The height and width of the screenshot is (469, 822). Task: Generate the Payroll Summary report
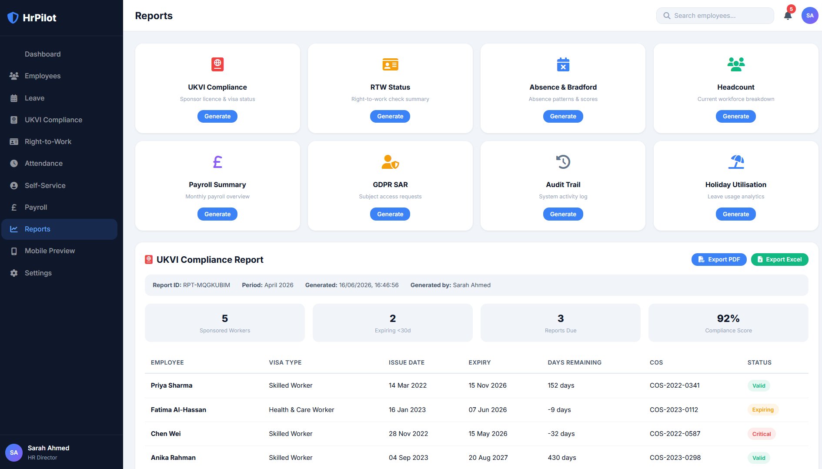coord(217,214)
